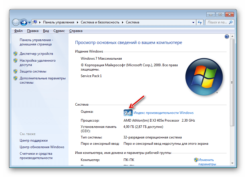This screenshot has width=246, height=177.
Task: Open Диспетчер устройств
Action: coord(36,54)
